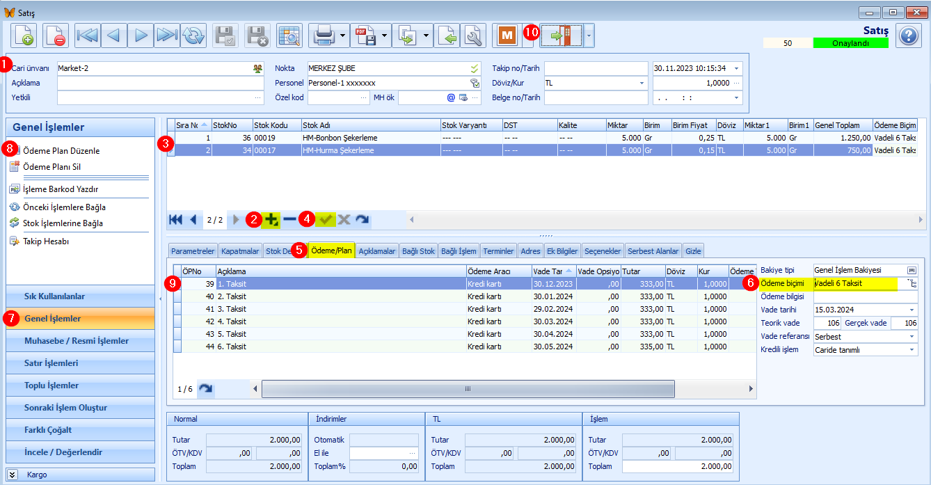The image size is (931, 485).
Task: Open the Döviz/Kur TL currency dropdown
Action: [x=642, y=83]
